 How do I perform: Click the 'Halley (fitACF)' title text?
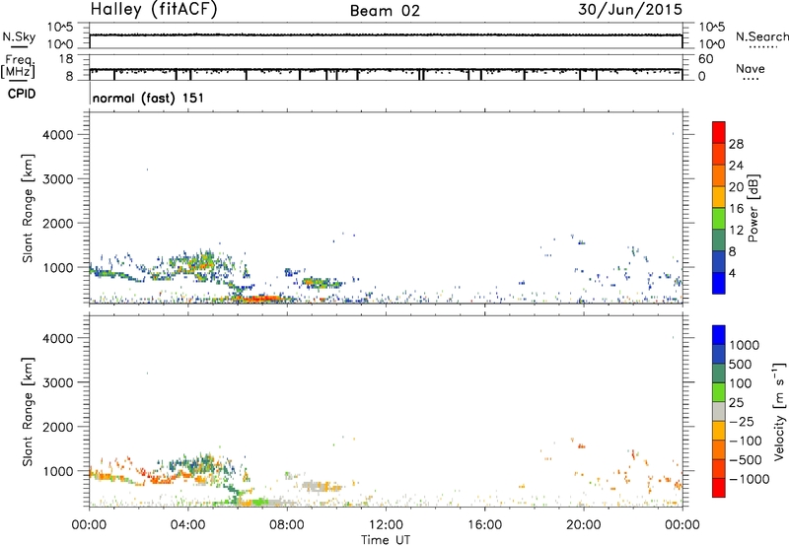point(154,10)
